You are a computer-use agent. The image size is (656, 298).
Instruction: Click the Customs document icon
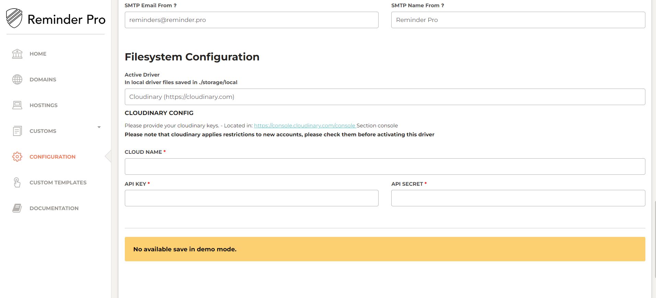click(17, 131)
